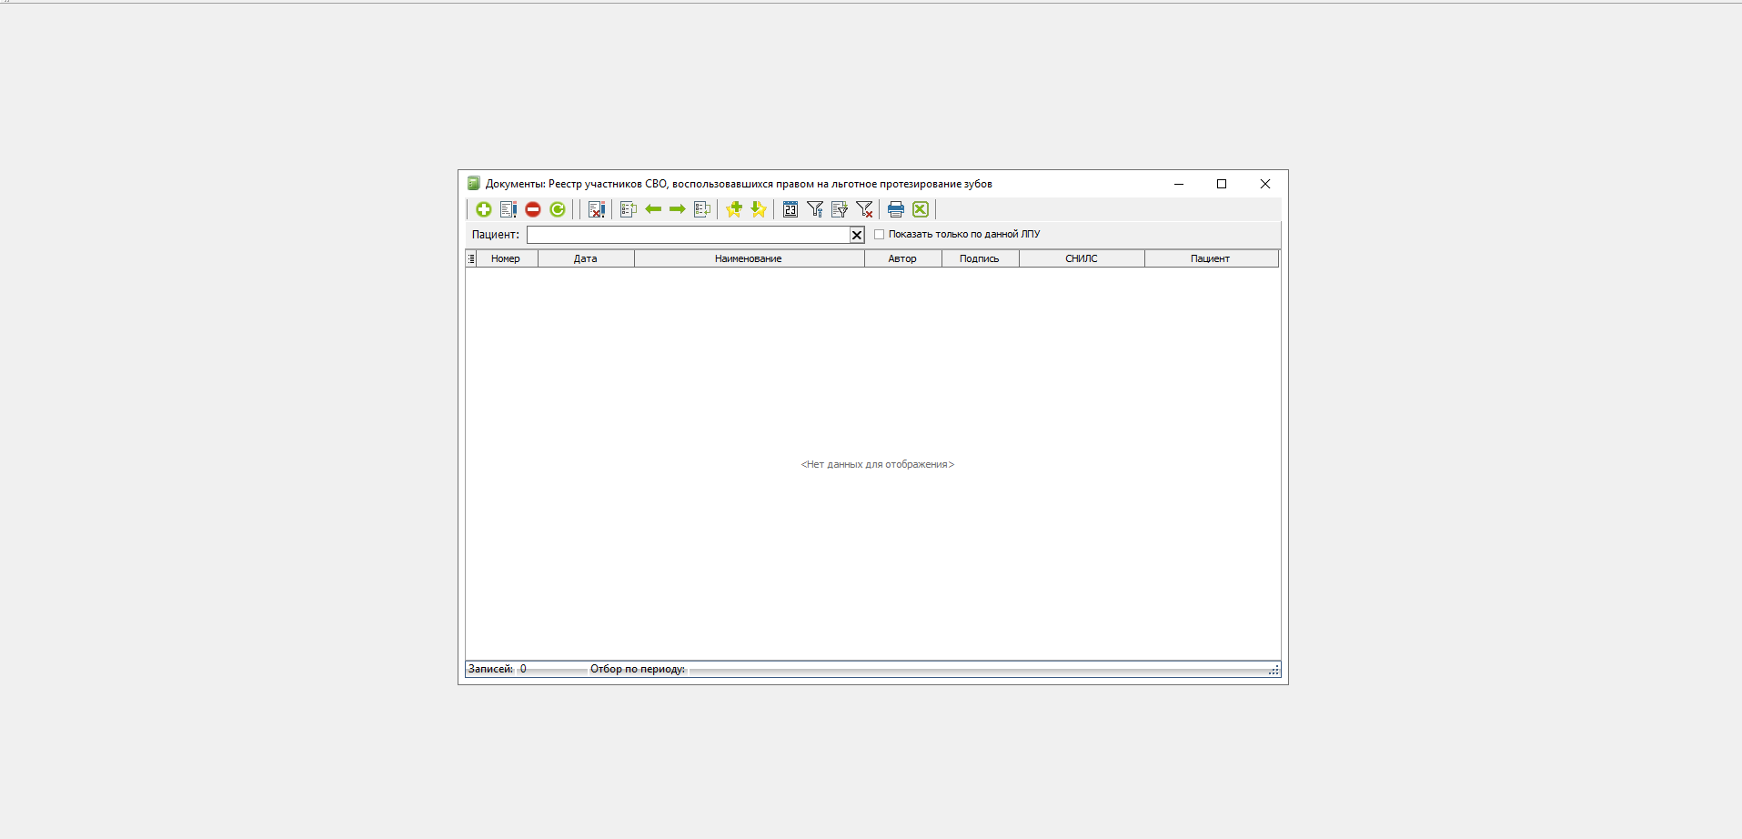Click the Отбор по периоду status text
This screenshot has width=1742, height=839.
[x=638, y=669]
